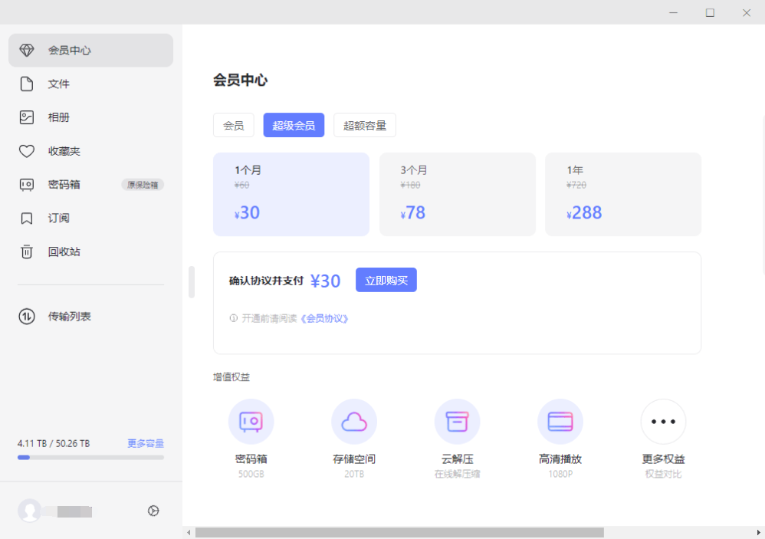Switch to the 超额容量 tab
The image size is (765, 539).
pos(365,125)
